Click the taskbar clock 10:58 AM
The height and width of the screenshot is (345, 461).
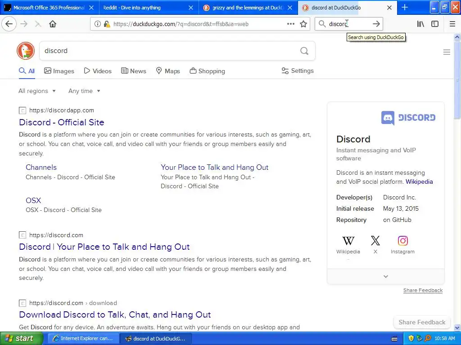pos(444,339)
